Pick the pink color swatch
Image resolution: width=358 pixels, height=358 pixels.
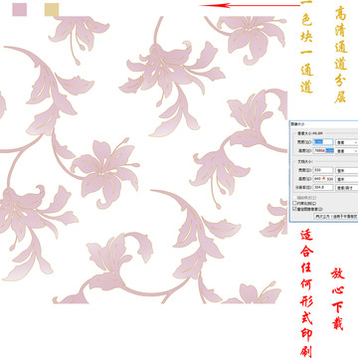coord(20,10)
